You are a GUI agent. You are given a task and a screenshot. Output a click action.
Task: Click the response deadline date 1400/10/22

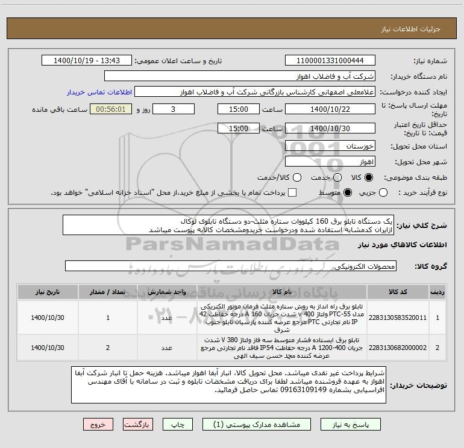(x=330, y=109)
